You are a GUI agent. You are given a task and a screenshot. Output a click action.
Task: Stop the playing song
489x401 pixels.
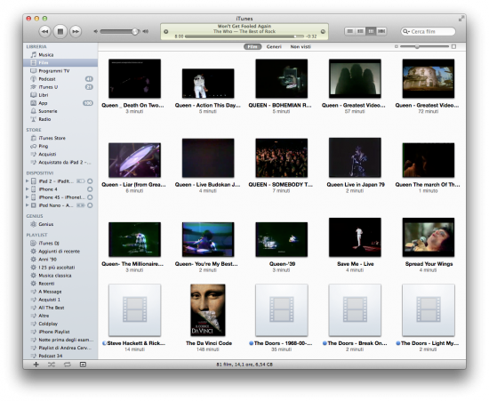[x=60, y=31]
